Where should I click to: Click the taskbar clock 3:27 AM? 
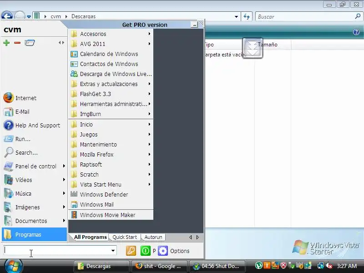347,266
